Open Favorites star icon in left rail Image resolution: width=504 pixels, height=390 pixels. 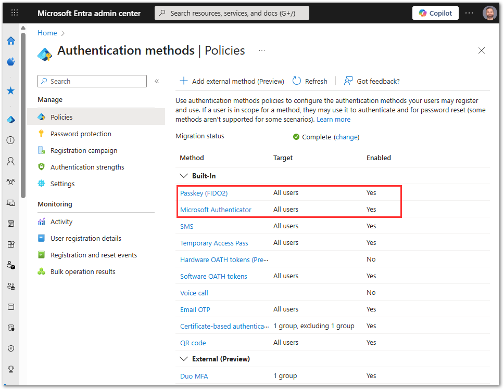tap(10, 91)
